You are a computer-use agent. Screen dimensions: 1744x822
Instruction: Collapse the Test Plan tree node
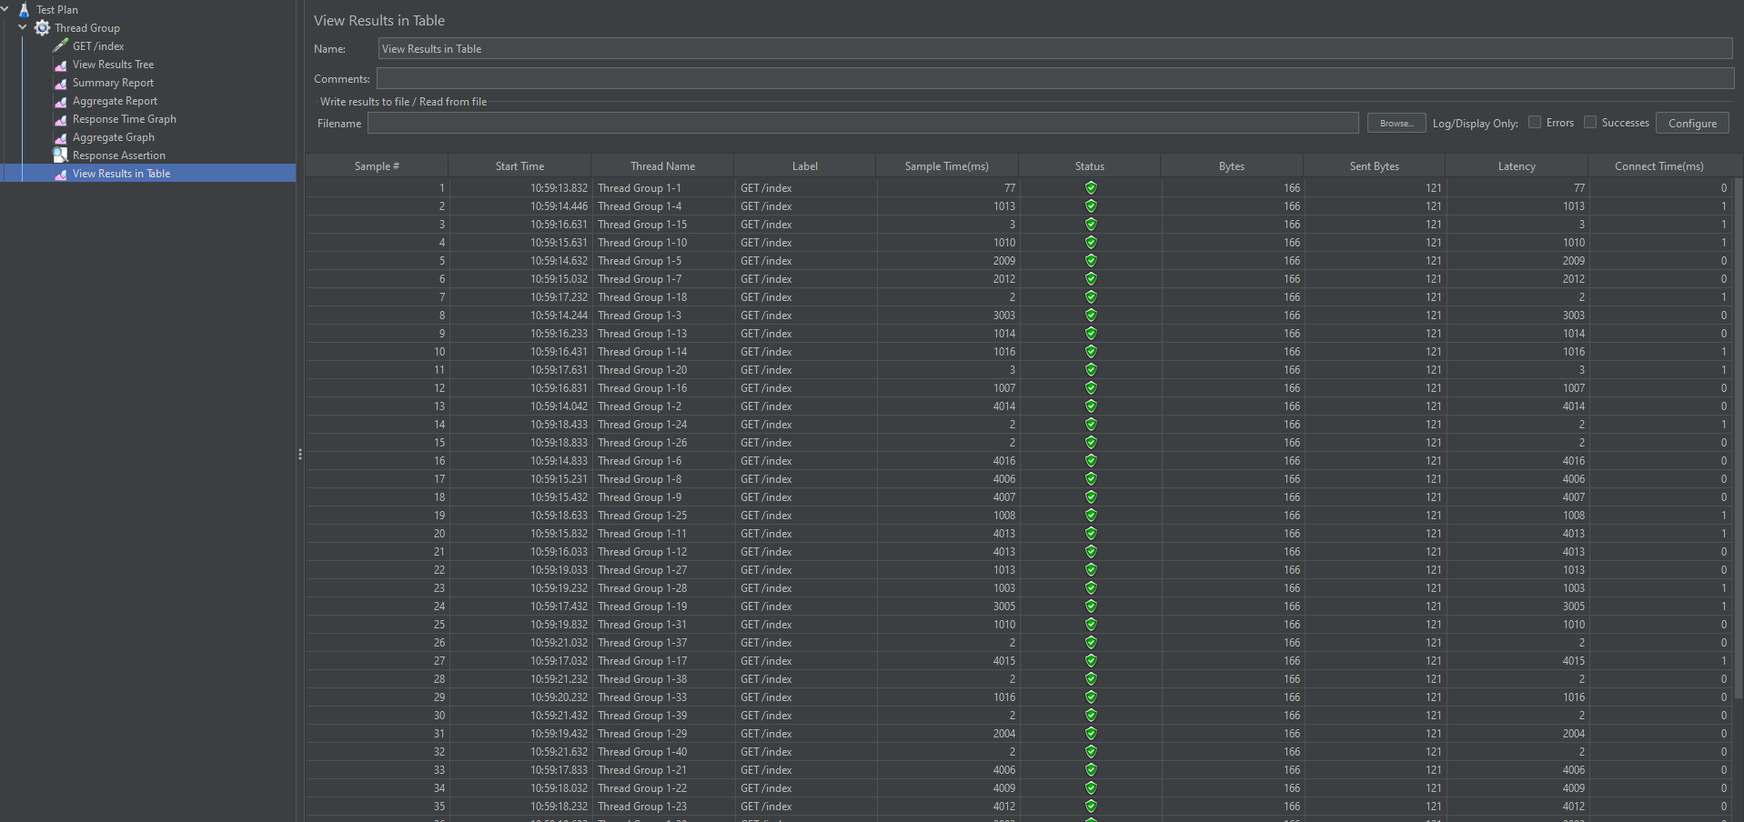5,9
